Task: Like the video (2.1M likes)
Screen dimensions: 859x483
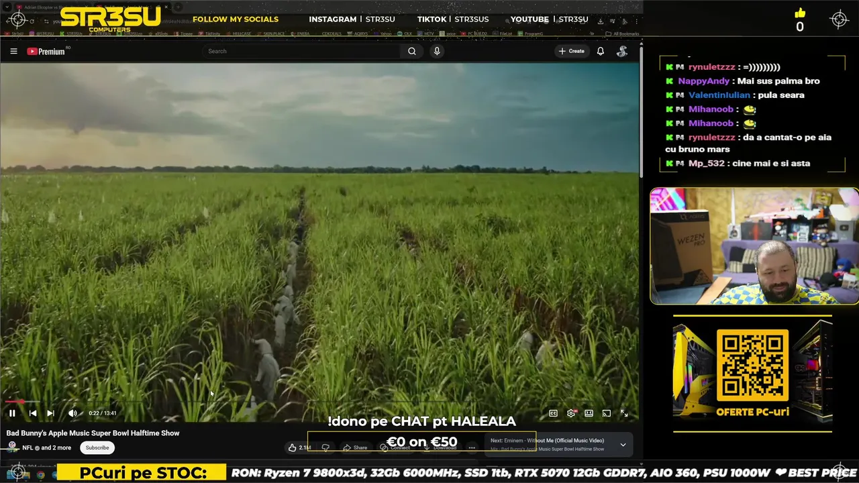Action: (301, 447)
